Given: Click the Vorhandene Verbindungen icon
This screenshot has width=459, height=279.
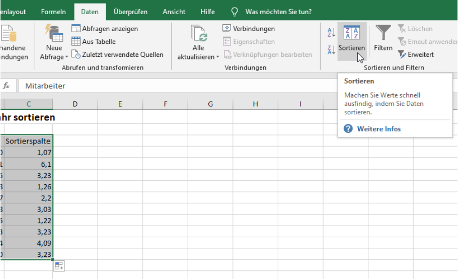Looking at the screenshot, I should 9,33.
